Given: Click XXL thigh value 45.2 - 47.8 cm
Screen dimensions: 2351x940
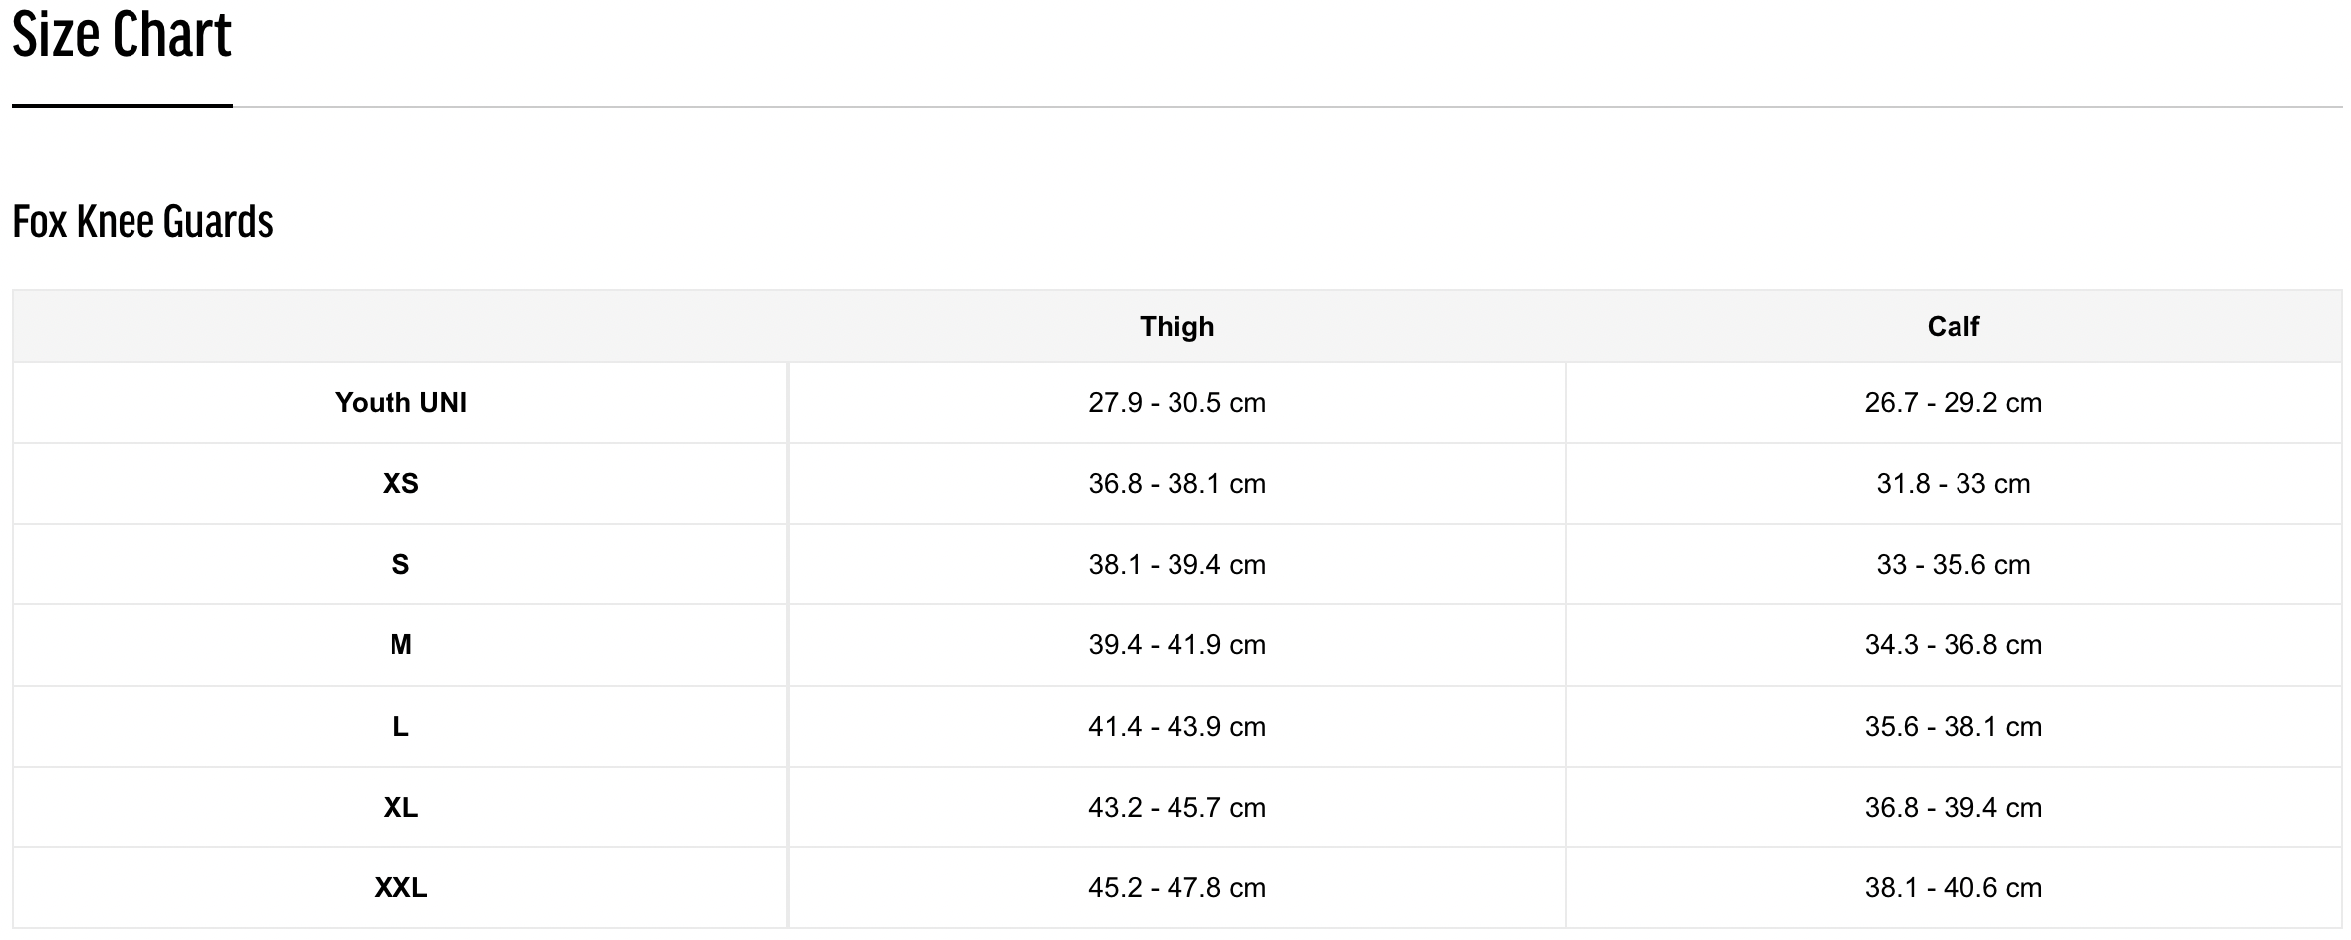Looking at the screenshot, I should (1176, 887).
